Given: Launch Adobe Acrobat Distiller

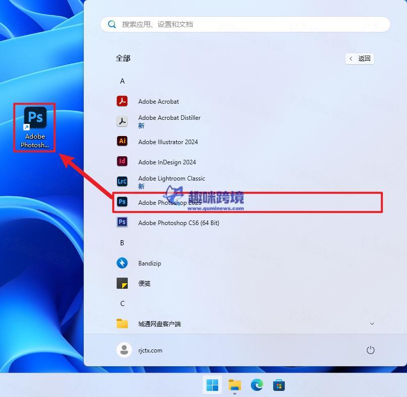Looking at the screenshot, I should coord(169,121).
